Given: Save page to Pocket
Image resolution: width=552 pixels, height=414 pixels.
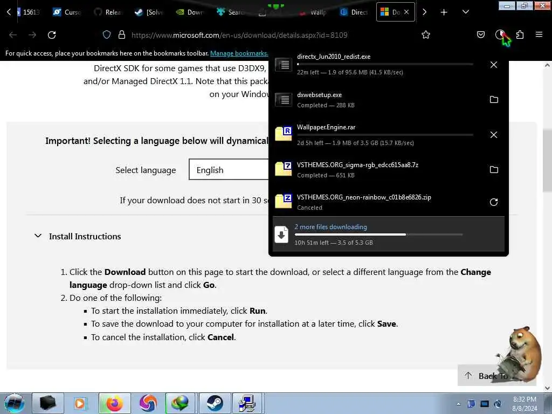Looking at the screenshot, I should pos(480,34).
